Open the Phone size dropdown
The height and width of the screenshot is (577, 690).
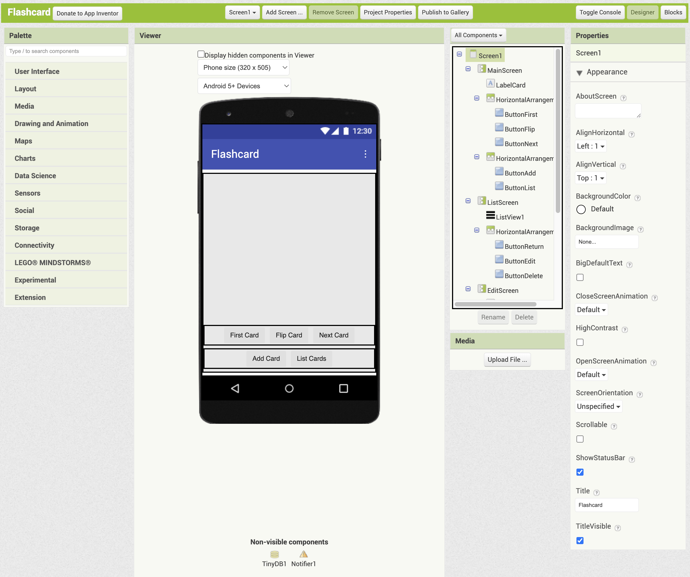243,67
